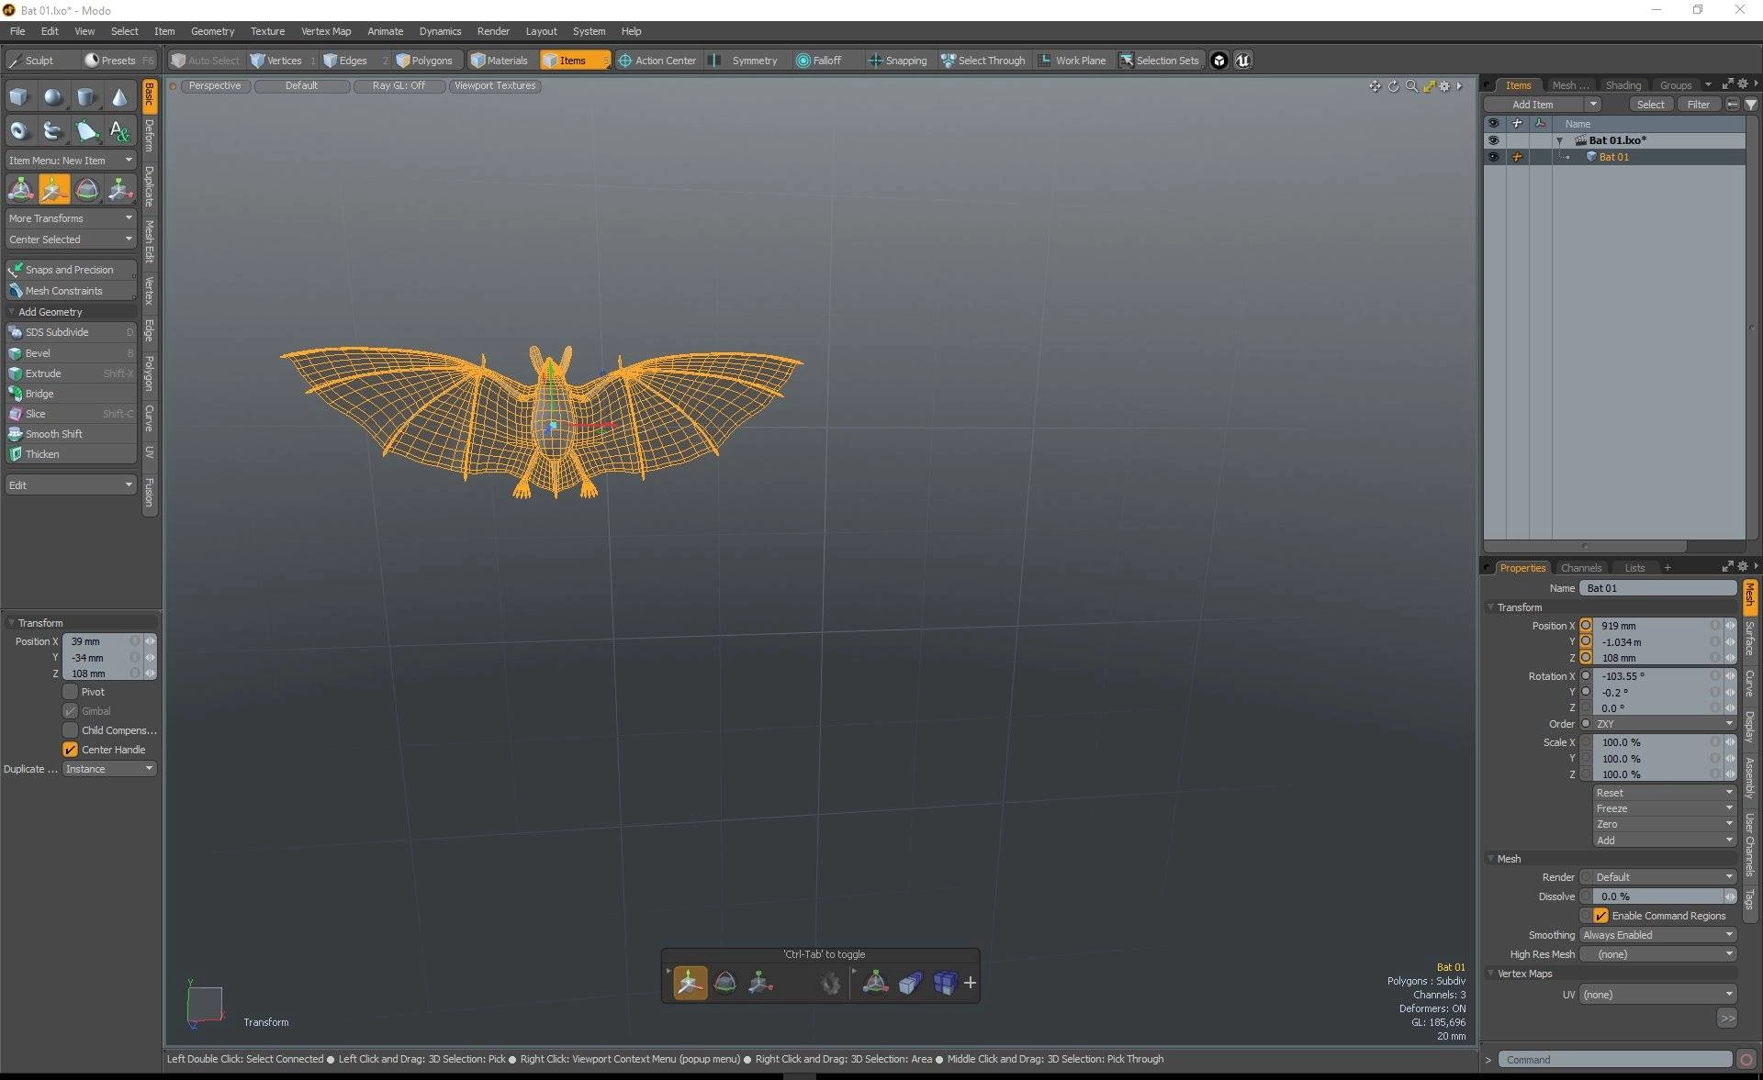Activate the Move tool in toolbox
1763x1080 pixels.
pyautogui.click(x=53, y=189)
